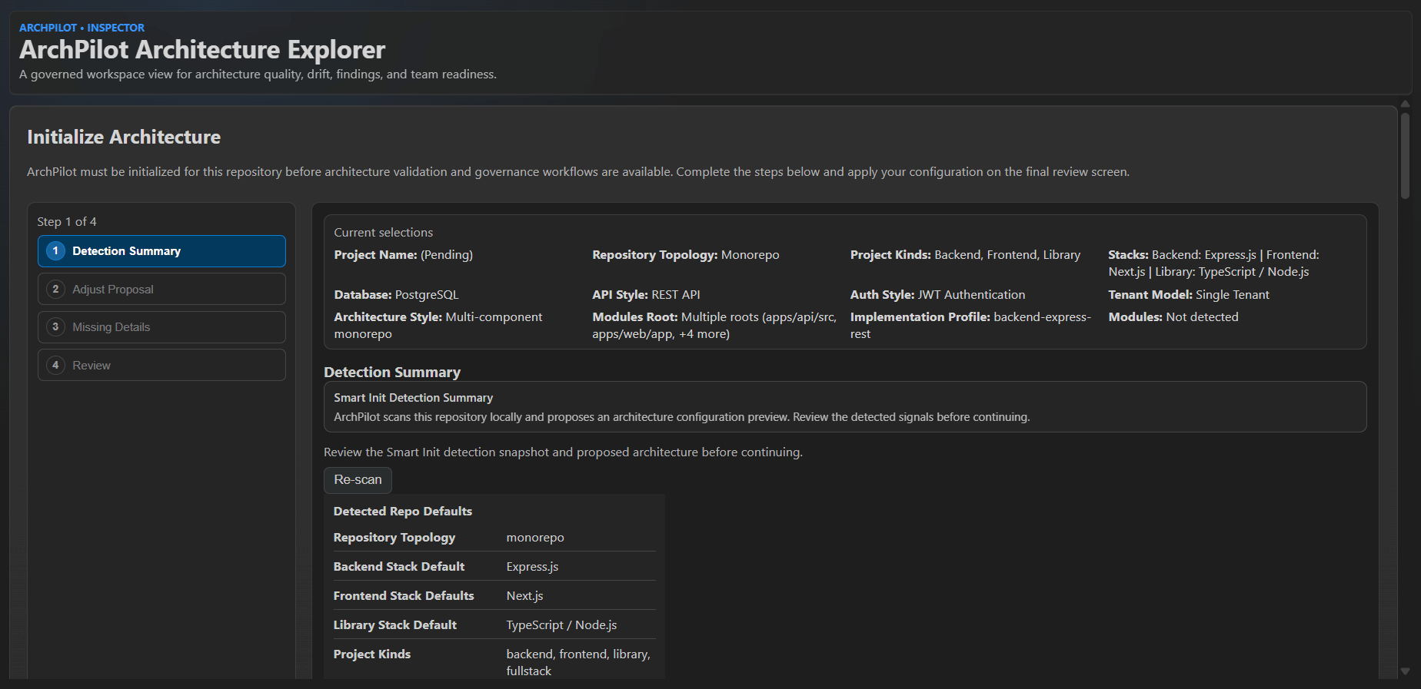Click the Re-scan button
This screenshot has height=689, width=1421.
point(358,480)
